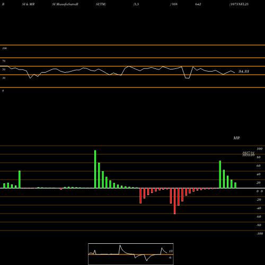265x265 pixels.
Task: Click the 'SI(TM)' header text
Action: coord(101,4)
